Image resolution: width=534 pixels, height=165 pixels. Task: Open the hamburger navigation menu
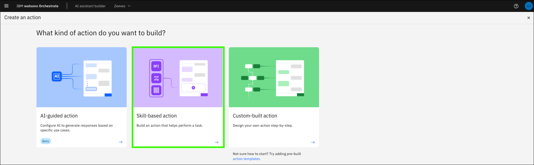click(6, 6)
